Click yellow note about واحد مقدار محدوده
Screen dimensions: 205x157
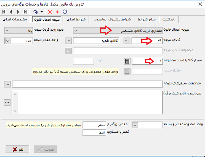(x=75, y=72)
